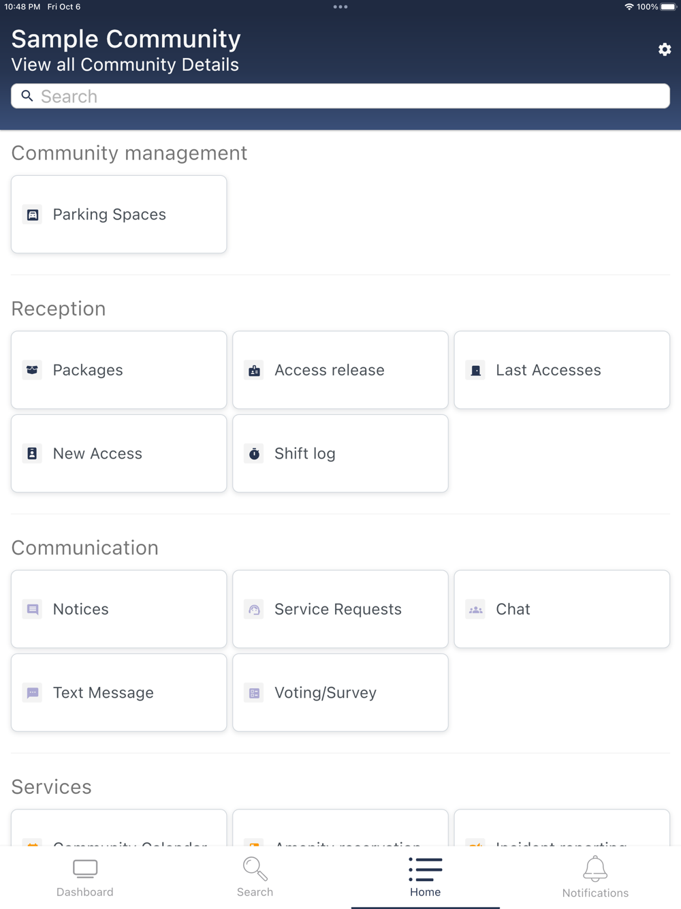Open the Notices card

coord(119,609)
